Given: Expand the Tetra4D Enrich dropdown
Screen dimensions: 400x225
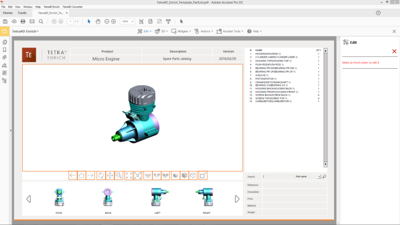Looking at the screenshot, I should 25,31.
